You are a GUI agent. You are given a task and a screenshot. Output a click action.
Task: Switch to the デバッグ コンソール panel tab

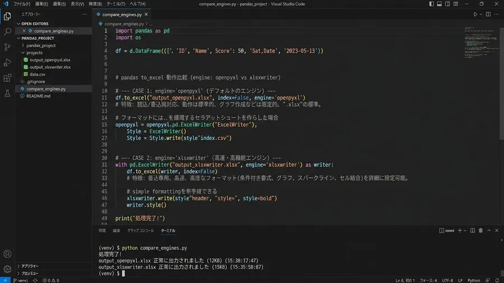point(141,230)
